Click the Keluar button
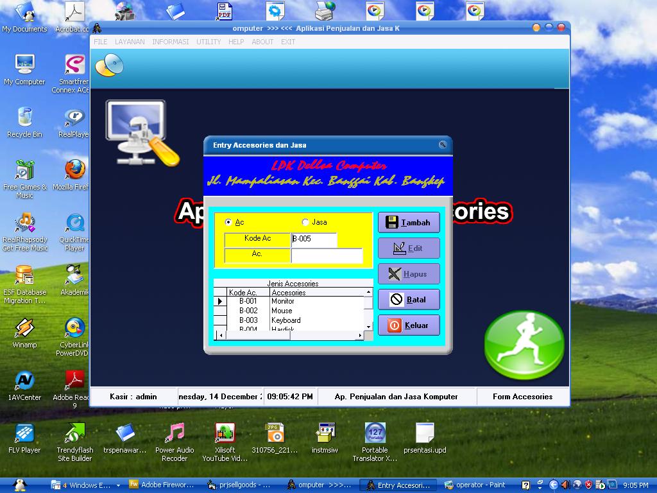 tap(409, 325)
